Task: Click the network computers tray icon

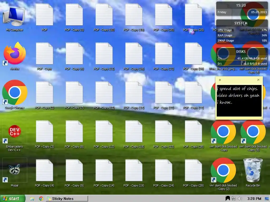Action: [x=234, y=199]
